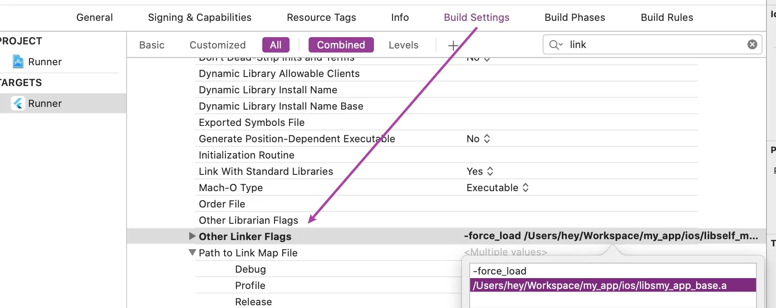Select Runner project blueprint icon

(18, 62)
